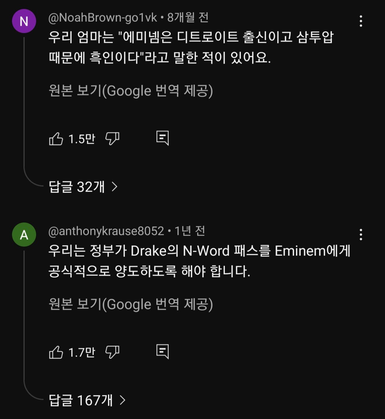Open @NoahBrown-go1vk's channel via username
This screenshot has width=385, height=419.
[x=103, y=18]
